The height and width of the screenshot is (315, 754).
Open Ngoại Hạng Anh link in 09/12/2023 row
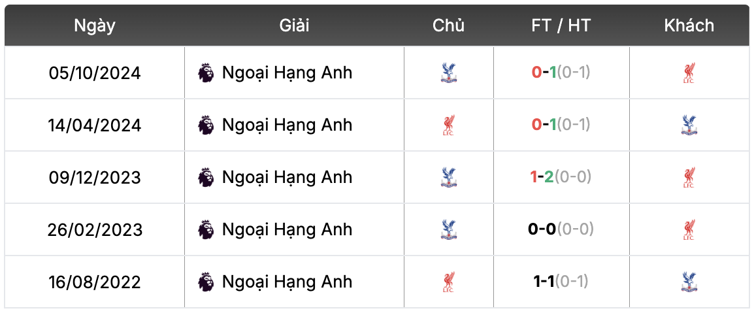(x=287, y=177)
